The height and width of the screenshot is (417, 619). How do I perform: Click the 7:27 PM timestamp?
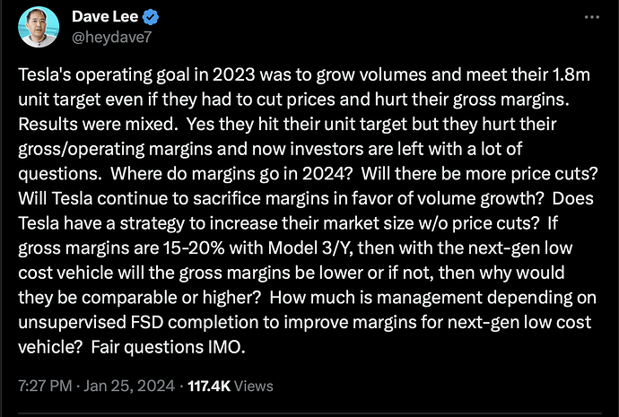click(45, 386)
